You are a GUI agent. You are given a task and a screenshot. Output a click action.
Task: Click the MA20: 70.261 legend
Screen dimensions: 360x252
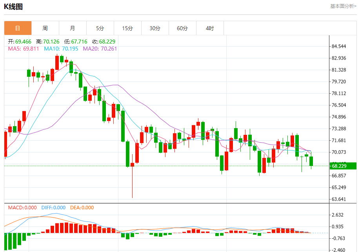pos(100,49)
